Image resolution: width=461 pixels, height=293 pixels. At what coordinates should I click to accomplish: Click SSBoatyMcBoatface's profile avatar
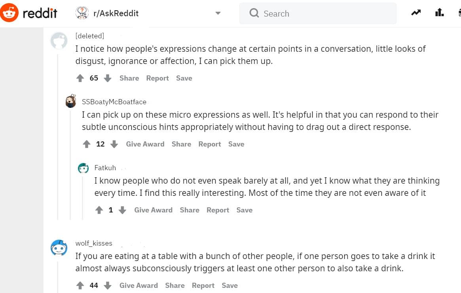coord(70,101)
